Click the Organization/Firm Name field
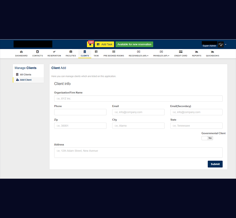Viewport: 236px width, 218px height. pyautogui.click(x=138, y=98)
